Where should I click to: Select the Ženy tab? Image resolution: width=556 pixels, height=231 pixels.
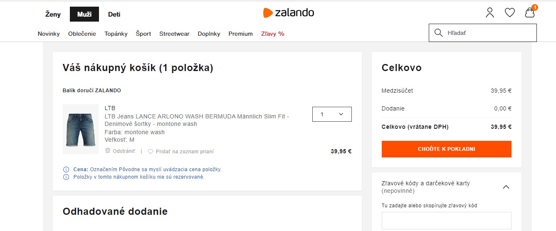point(53,15)
